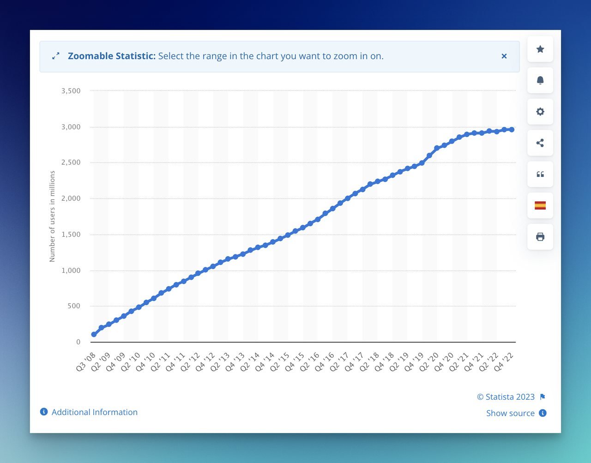
Task: Click the 1,500 y-axis label
Action: [71, 235]
